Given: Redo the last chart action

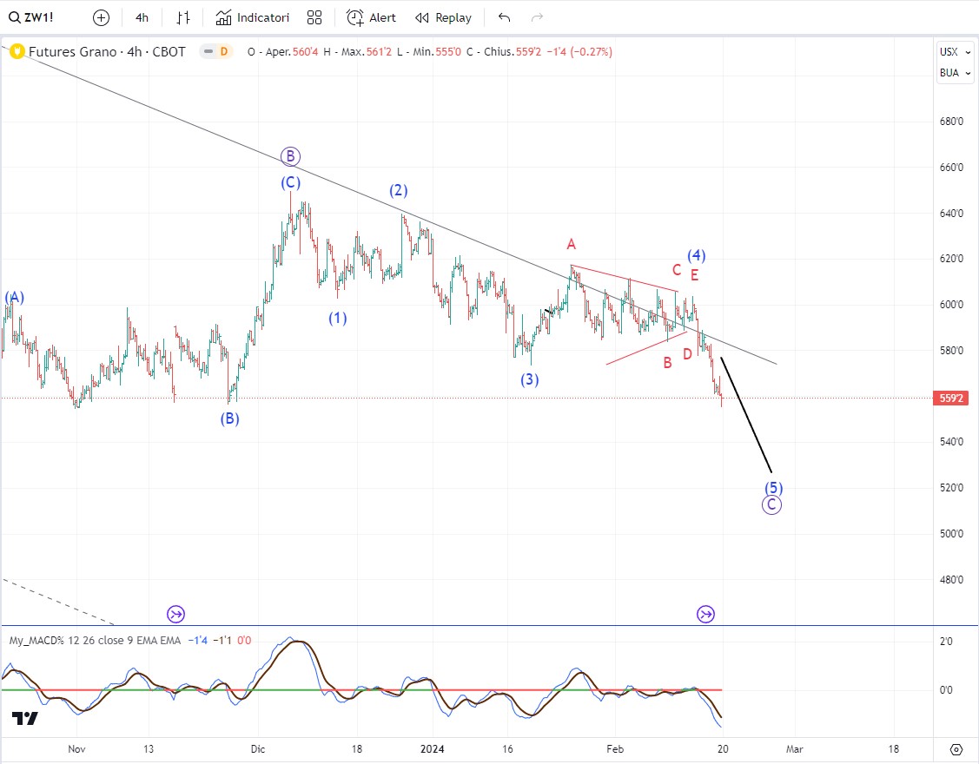Looking at the screenshot, I should pos(537,17).
